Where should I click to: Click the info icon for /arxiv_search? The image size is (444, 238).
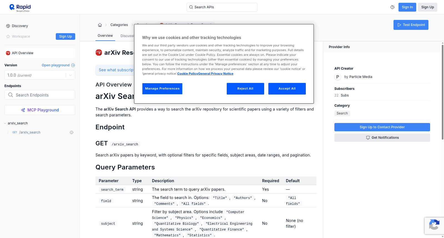coord(72,132)
